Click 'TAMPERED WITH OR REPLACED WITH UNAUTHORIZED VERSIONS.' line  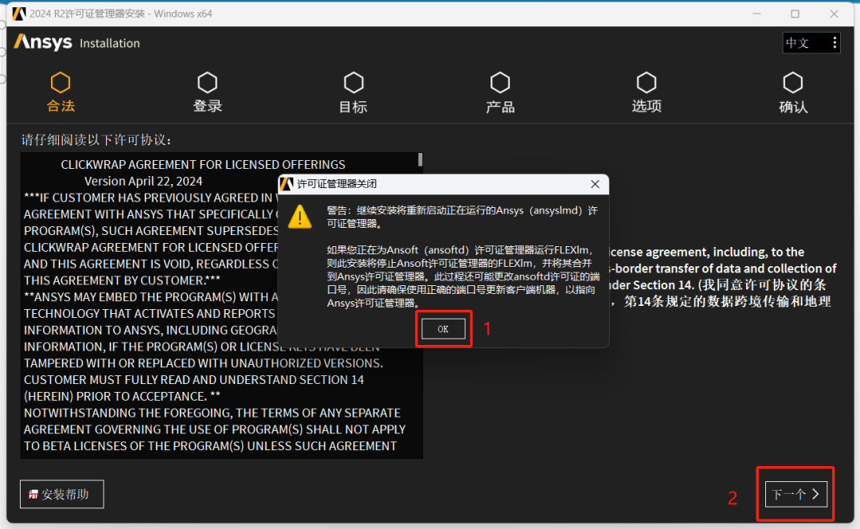(204, 363)
